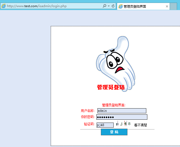The width and height of the screenshot is (180, 147).
Task: Click the 你的密码 label text
Action: coord(88,117)
